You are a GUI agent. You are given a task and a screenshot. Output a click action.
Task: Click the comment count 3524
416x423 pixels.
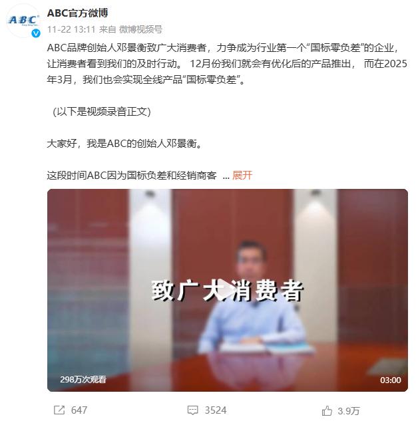[x=216, y=410]
